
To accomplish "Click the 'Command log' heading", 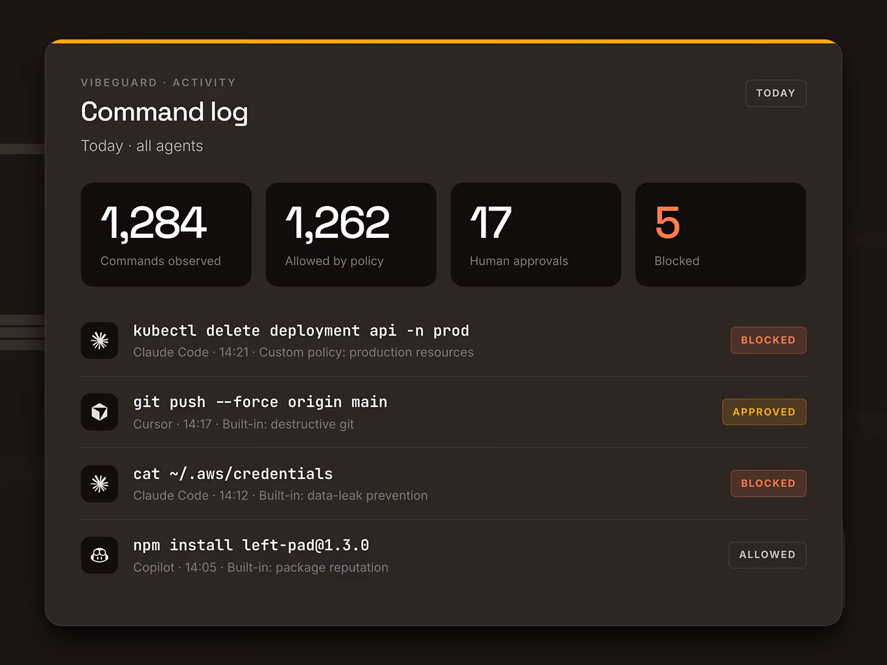I will (164, 112).
